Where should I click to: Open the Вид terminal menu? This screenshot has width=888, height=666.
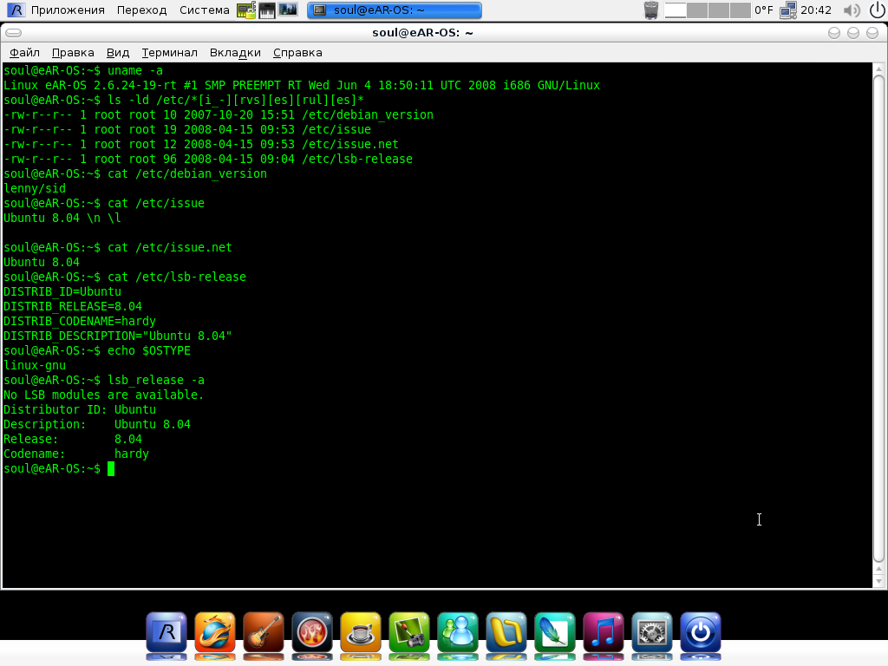[118, 53]
